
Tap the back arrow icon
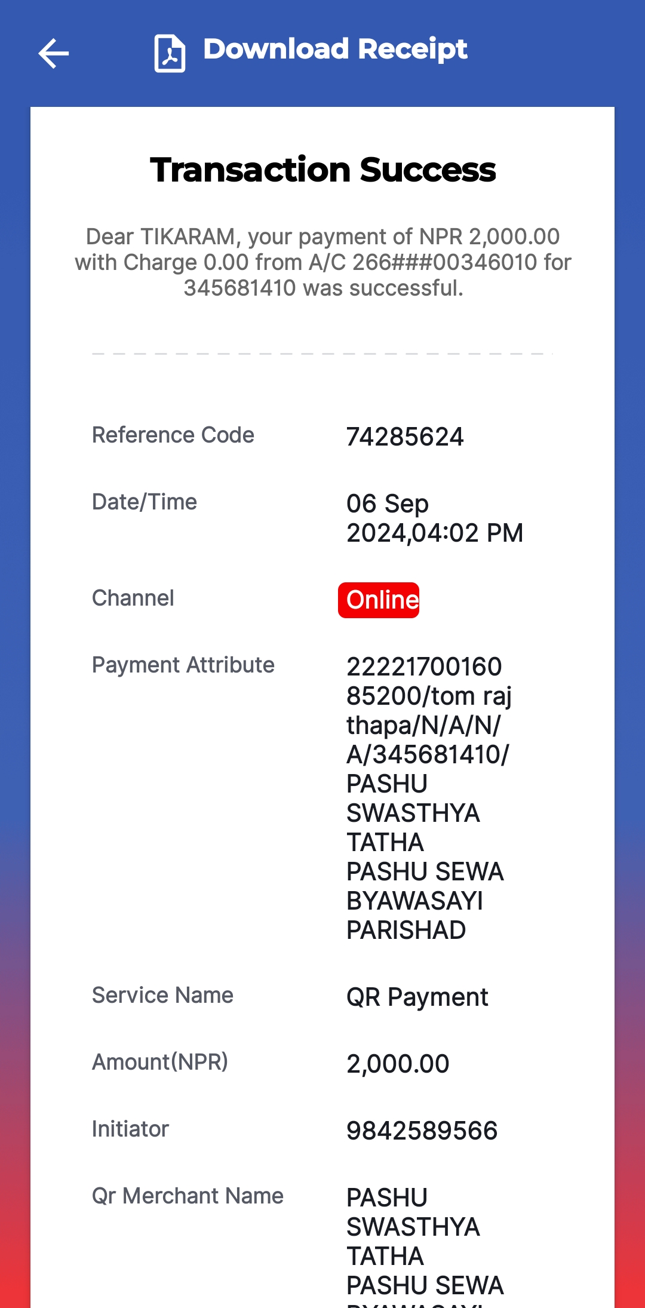(53, 54)
